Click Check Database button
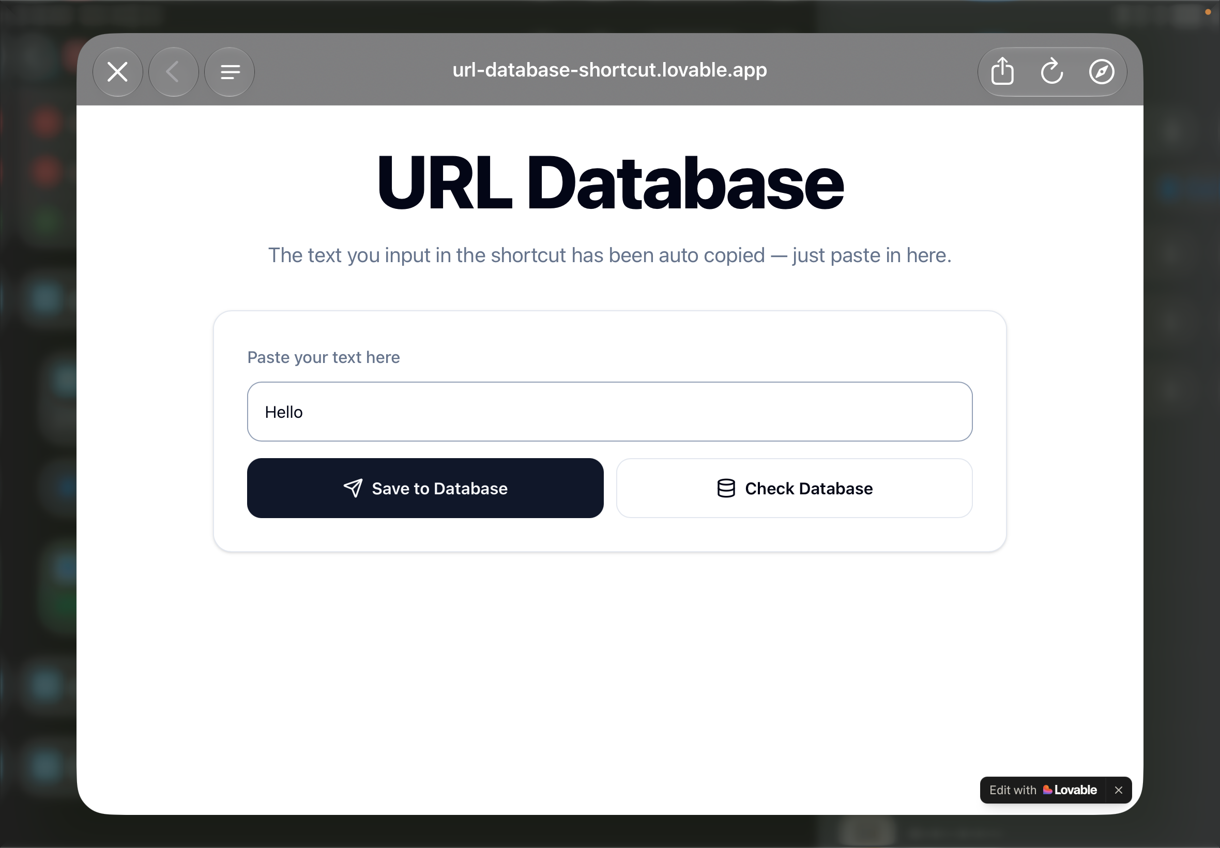The height and width of the screenshot is (848, 1220). coord(794,488)
